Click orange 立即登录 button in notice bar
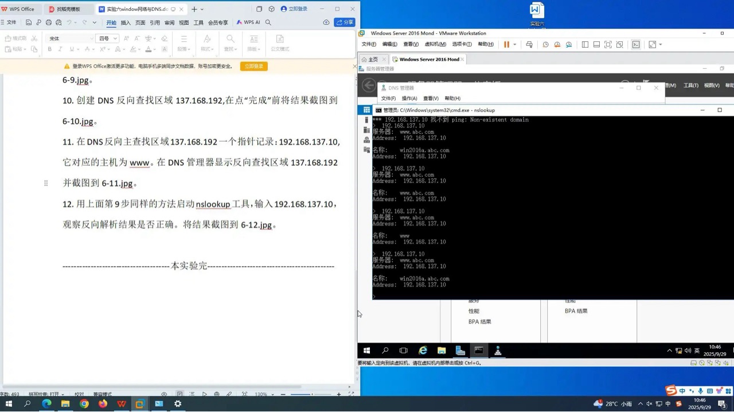Image resolution: width=734 pixels, height=412 pixels. (x=253, y=66)
